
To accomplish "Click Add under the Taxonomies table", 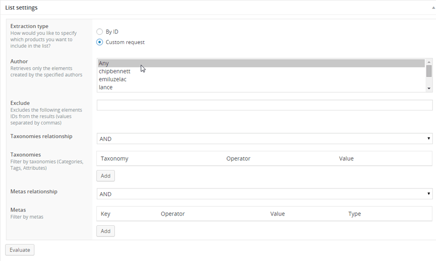I will 106,176.
